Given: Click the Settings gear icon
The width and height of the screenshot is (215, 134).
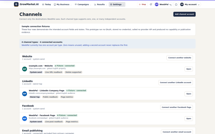Looking at the screenshot, I should click(x=111, y=4).
